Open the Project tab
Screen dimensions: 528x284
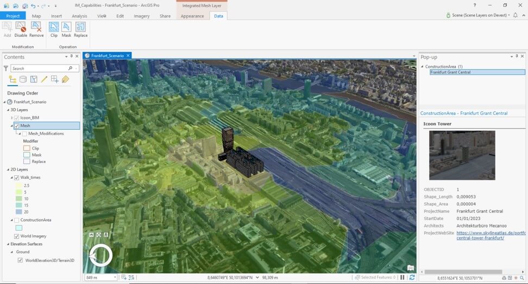click(13, 16)
